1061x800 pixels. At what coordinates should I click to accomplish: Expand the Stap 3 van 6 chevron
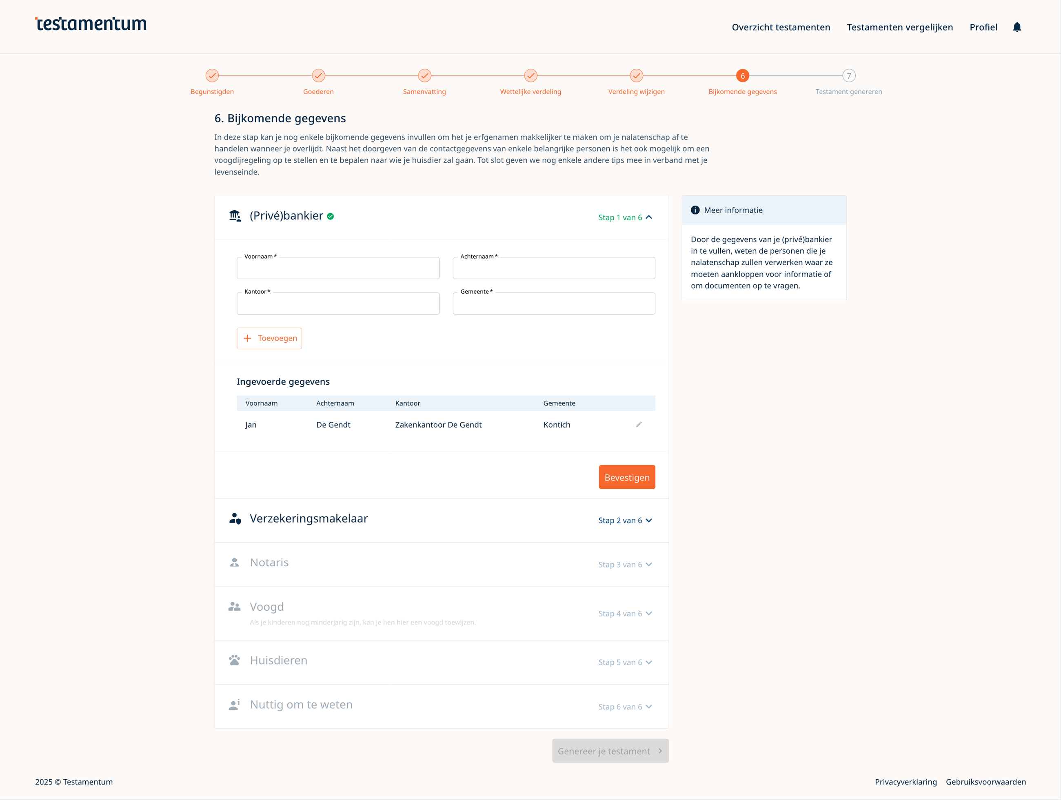(648, 565)
